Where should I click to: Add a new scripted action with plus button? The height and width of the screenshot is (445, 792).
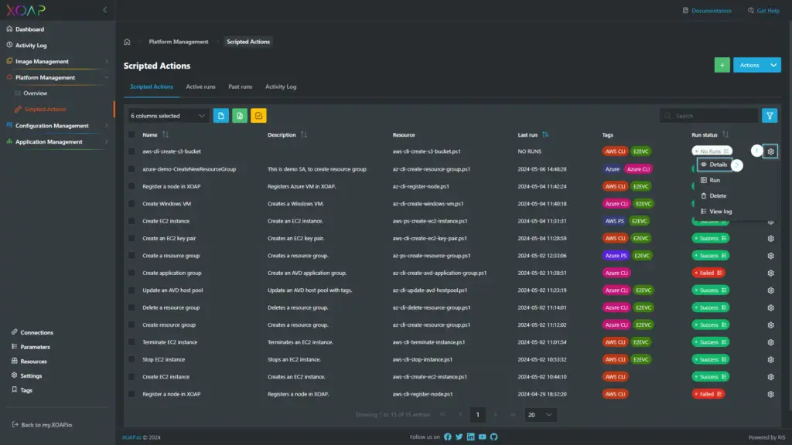(x=722, y=65)
